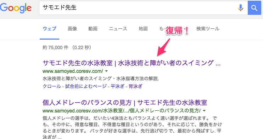263x139 pixels.
Task: Submit search with magnifier button
Action: pos(254,8)
